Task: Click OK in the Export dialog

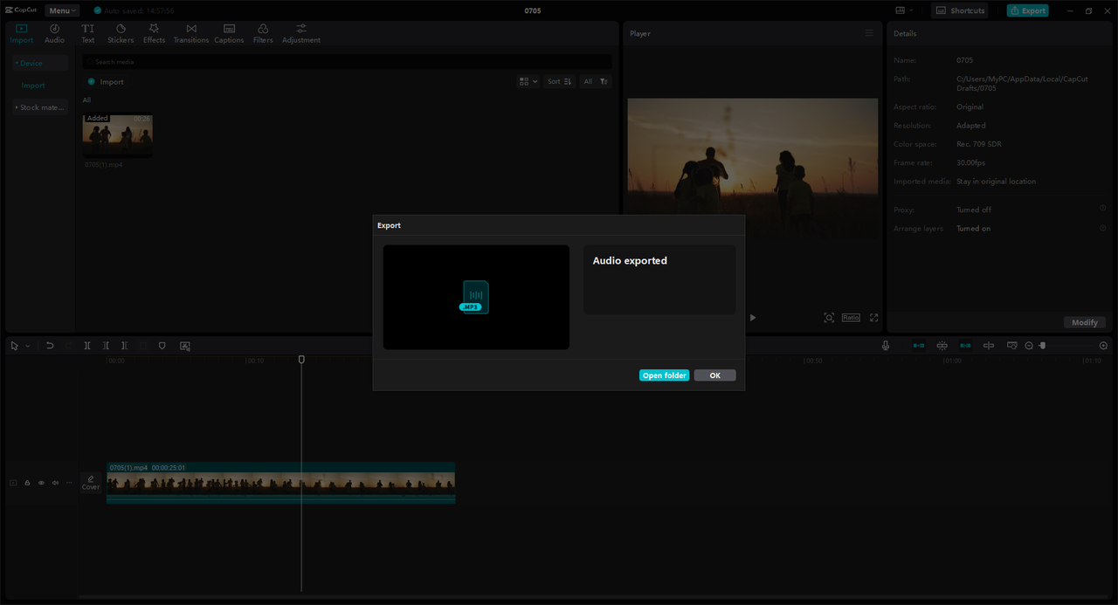Action: [x=714, y=375]
